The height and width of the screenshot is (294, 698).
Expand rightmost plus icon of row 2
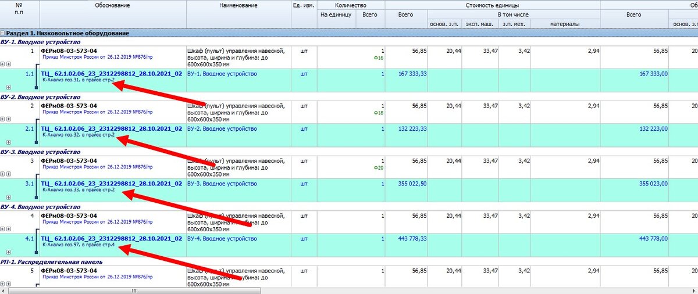tap(8, 119)
